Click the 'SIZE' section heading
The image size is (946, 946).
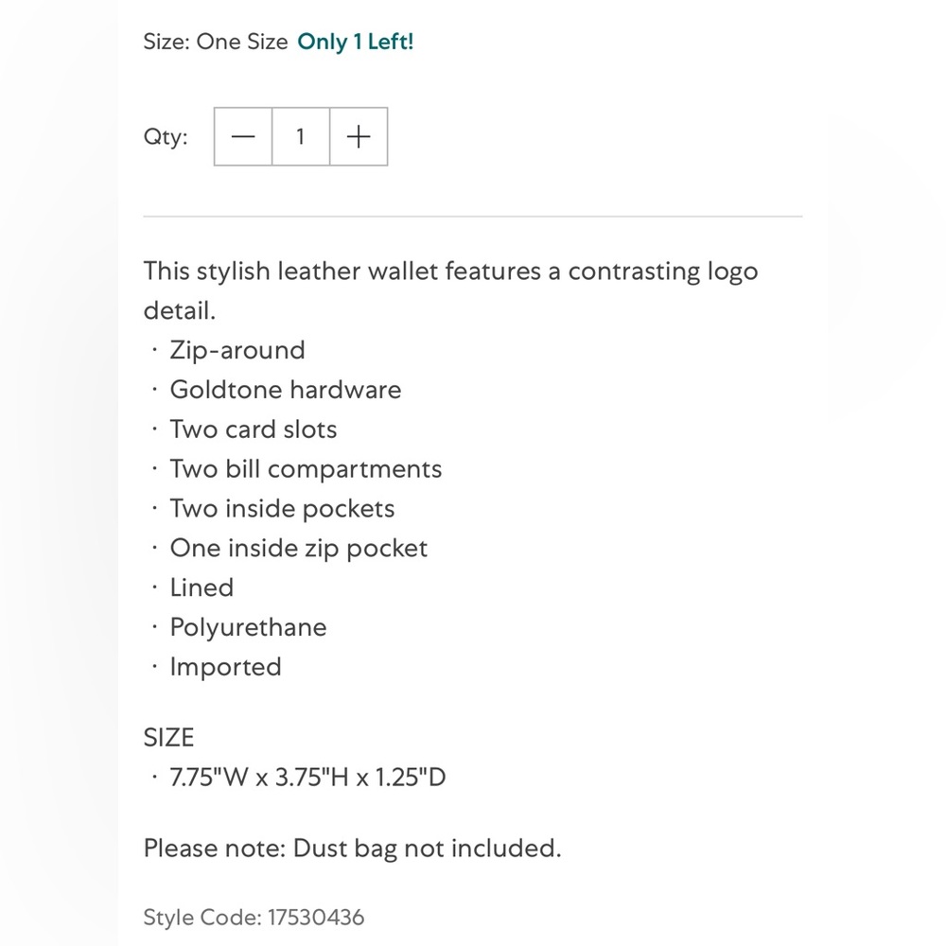point(169,738)
